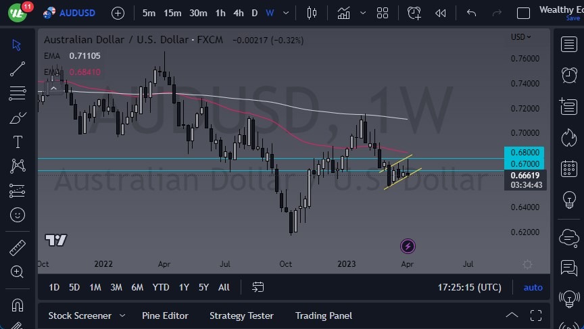The image size is (584, 329).
Task: Select the 4h timeframe
Action: tap(238, 13)
